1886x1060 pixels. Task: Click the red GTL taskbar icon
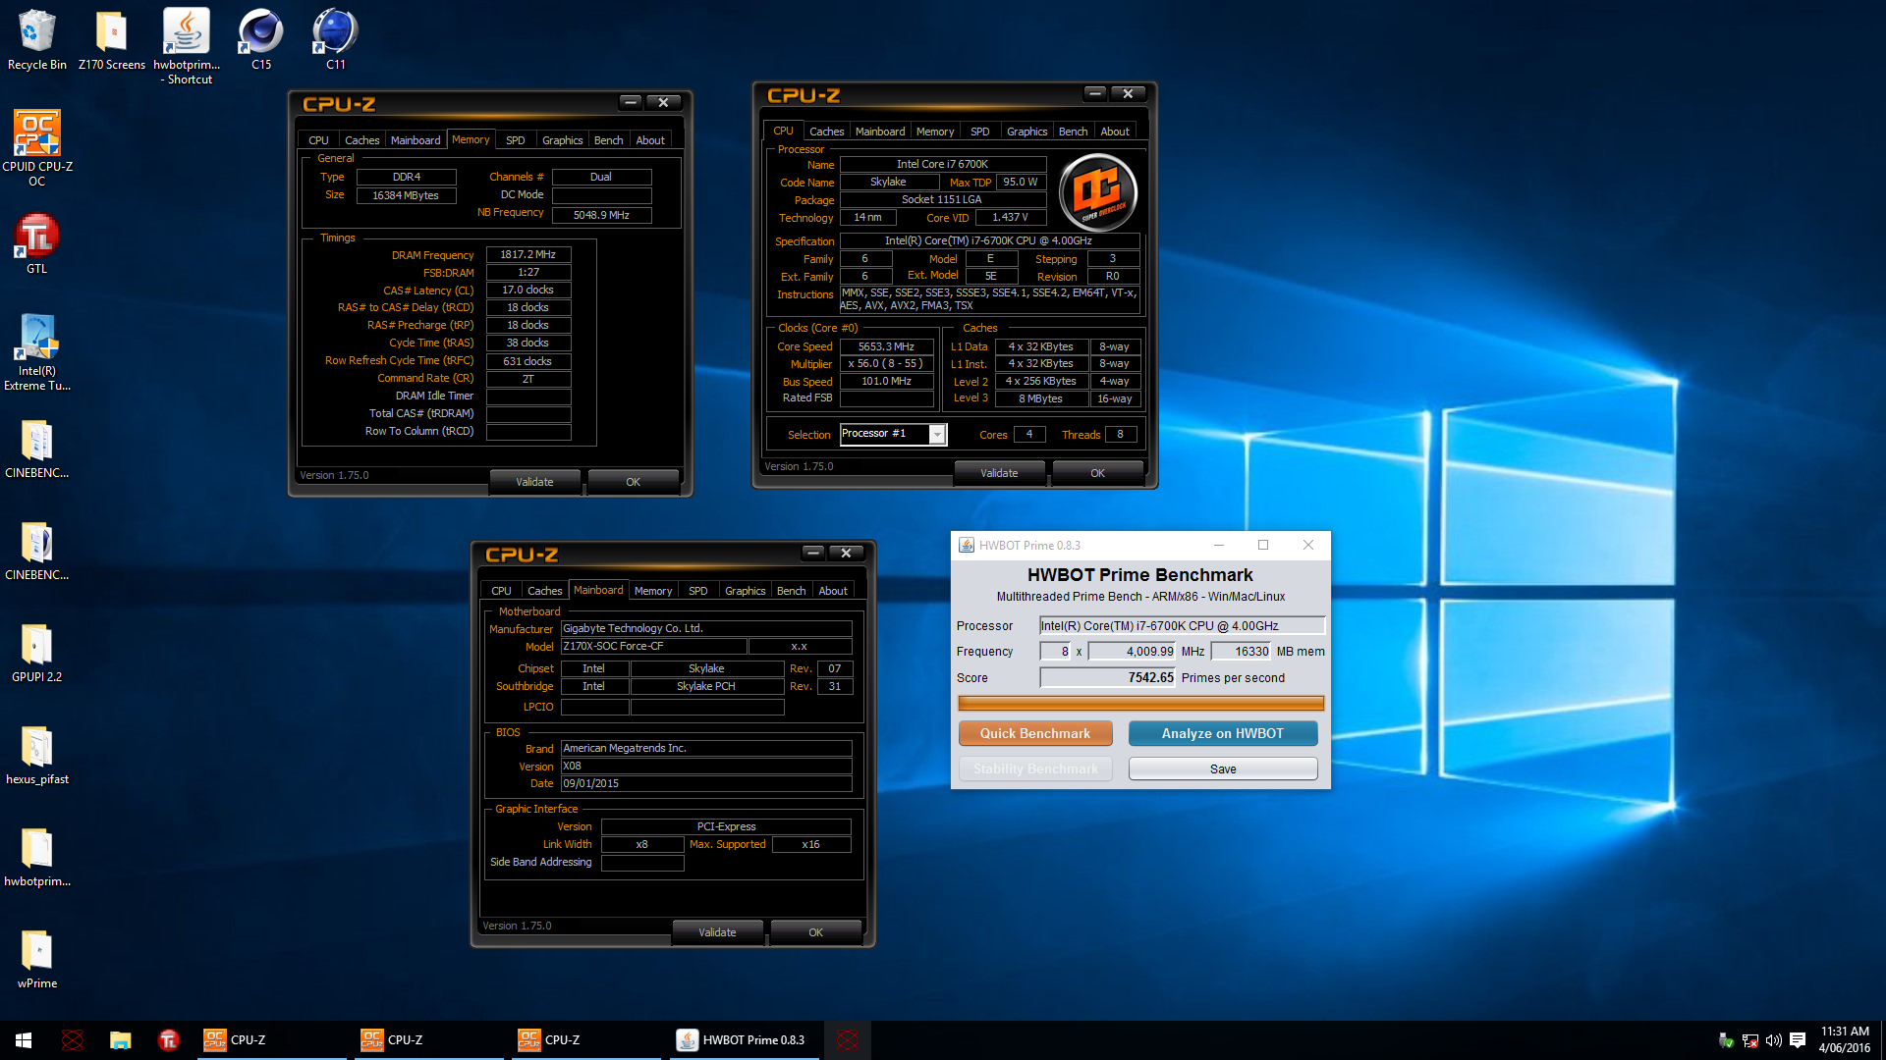pos(168,1040)
